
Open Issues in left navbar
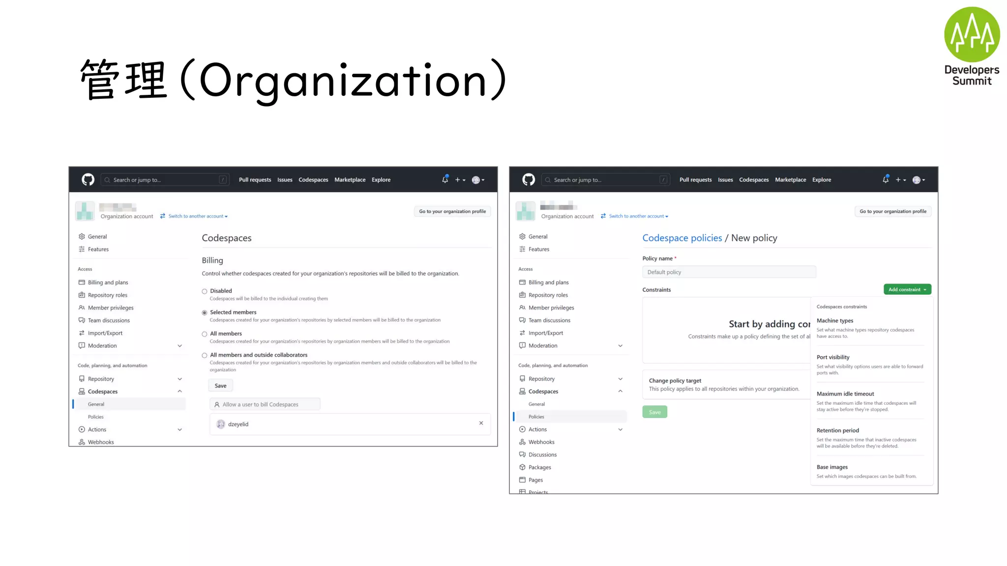(285, 180)
